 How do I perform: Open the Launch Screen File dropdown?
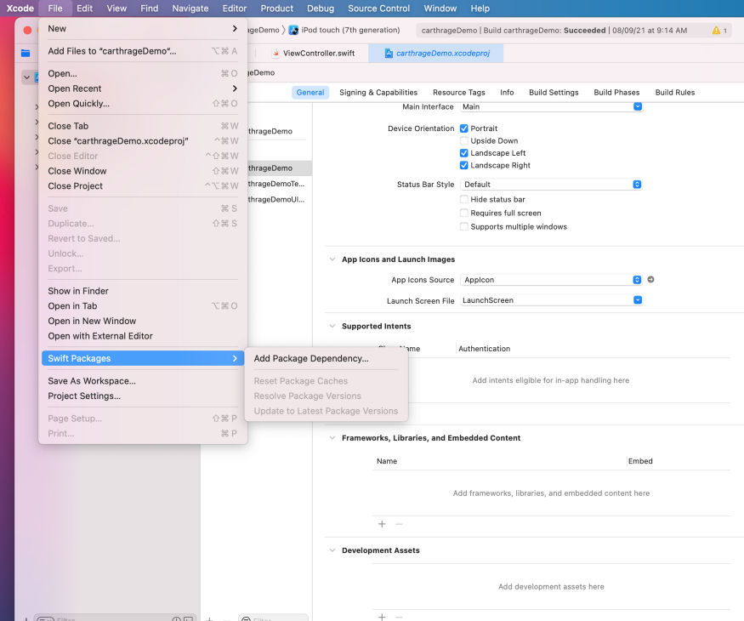(551, 300)
